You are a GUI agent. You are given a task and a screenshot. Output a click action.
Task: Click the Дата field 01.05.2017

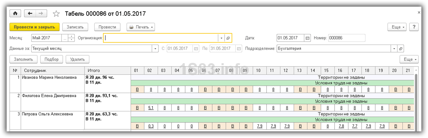click(290, 38)
